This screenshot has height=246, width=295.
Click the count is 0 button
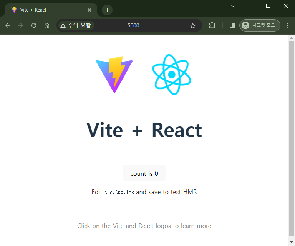point(144,173)
